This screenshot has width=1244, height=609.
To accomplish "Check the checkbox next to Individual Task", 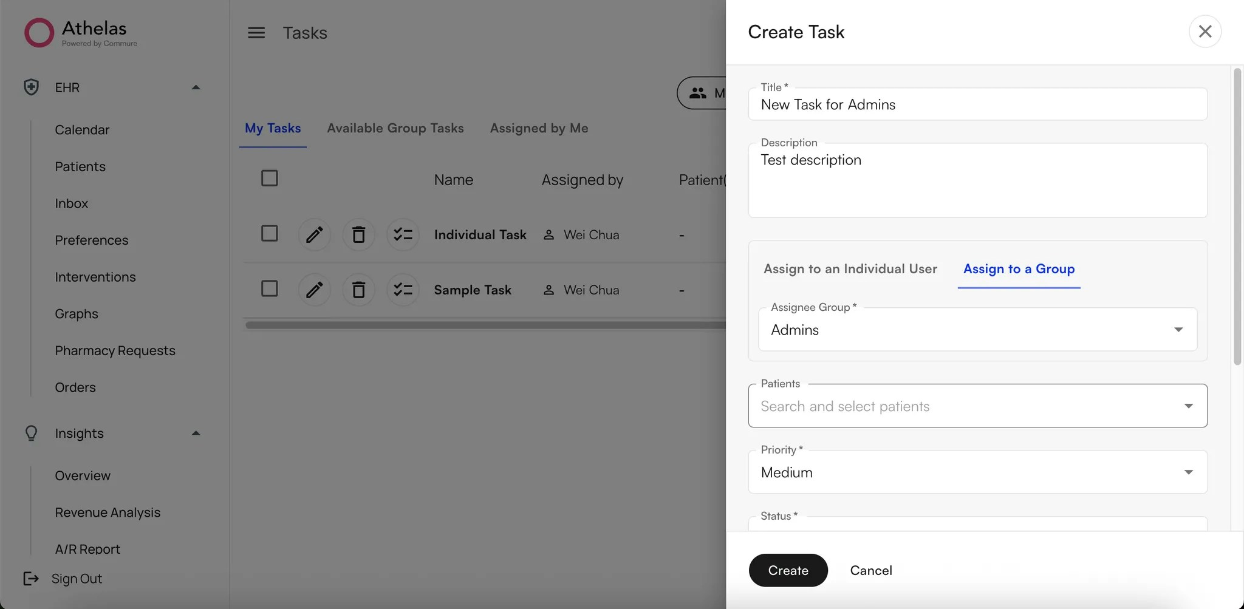I will click(269, 233).
